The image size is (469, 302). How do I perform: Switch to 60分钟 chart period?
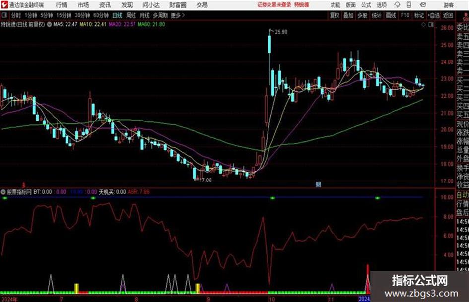click(x=101, y=15)
